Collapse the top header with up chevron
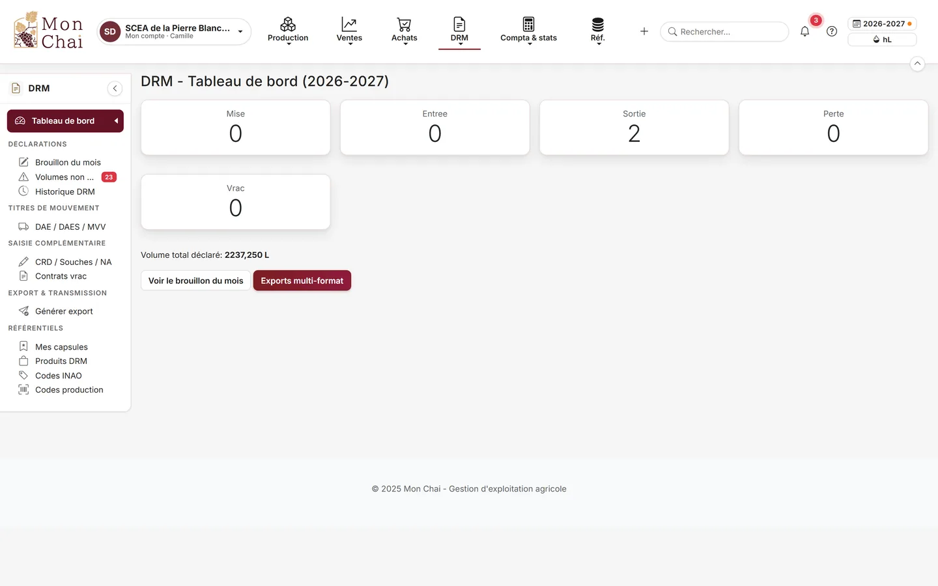This screenshot has height=586, width=938. 917,64
